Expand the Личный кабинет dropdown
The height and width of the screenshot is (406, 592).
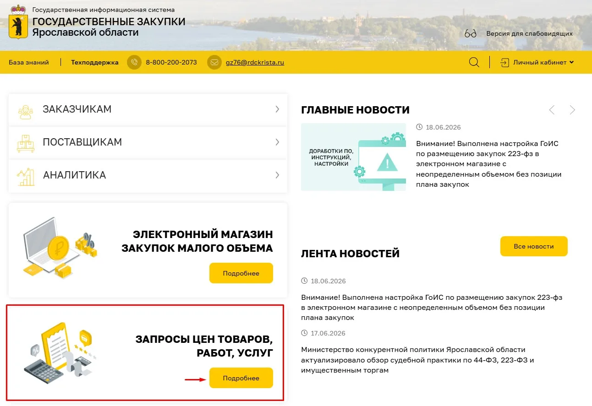[x=543, y=62]
